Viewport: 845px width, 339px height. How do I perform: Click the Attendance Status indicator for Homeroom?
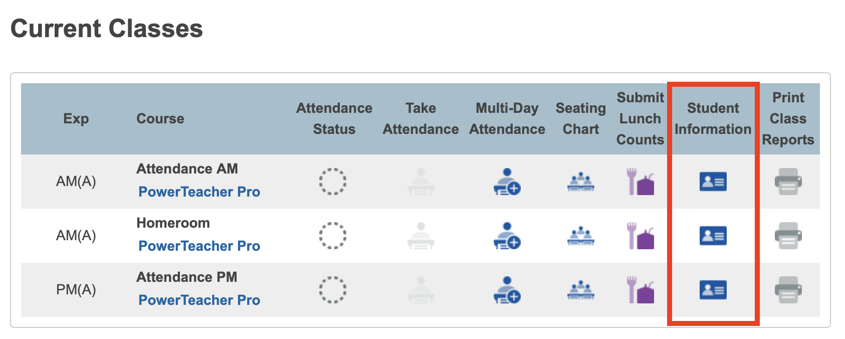pyautogui.click(x=333, y=236)
